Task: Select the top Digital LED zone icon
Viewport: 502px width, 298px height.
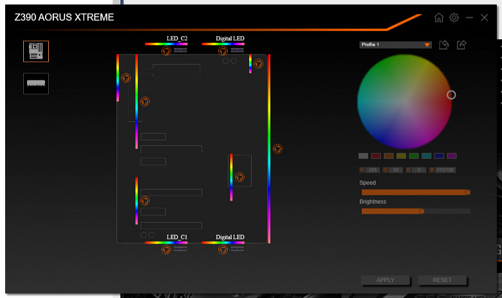Action: coord(223,51)
